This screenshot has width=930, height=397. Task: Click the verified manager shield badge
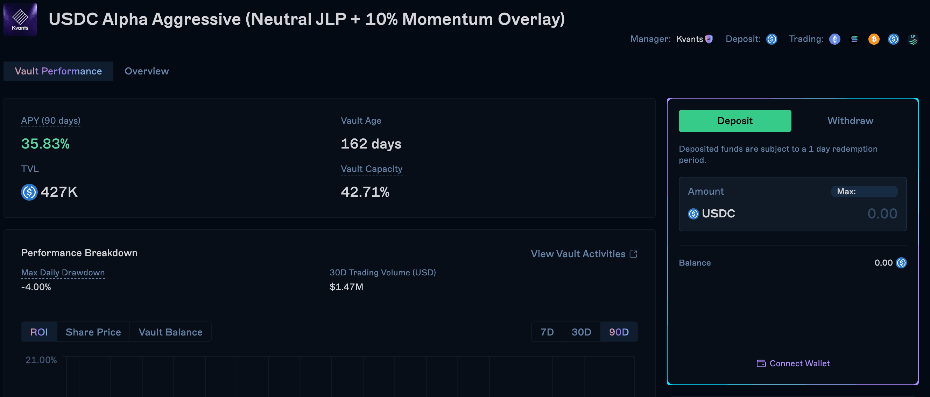tap(709, 39)
